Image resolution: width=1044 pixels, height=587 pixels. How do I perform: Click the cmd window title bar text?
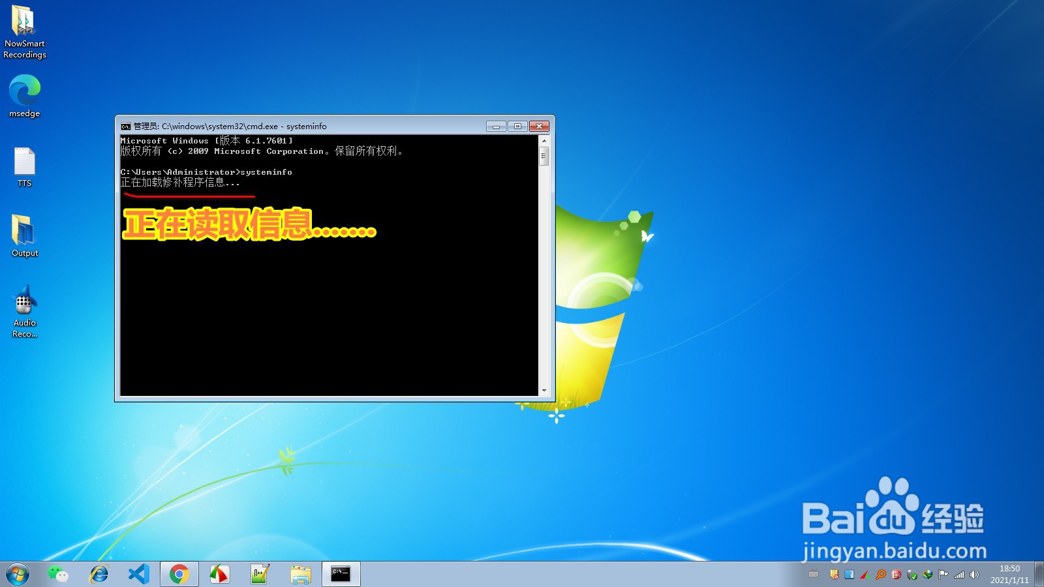[x=230, y=127]
